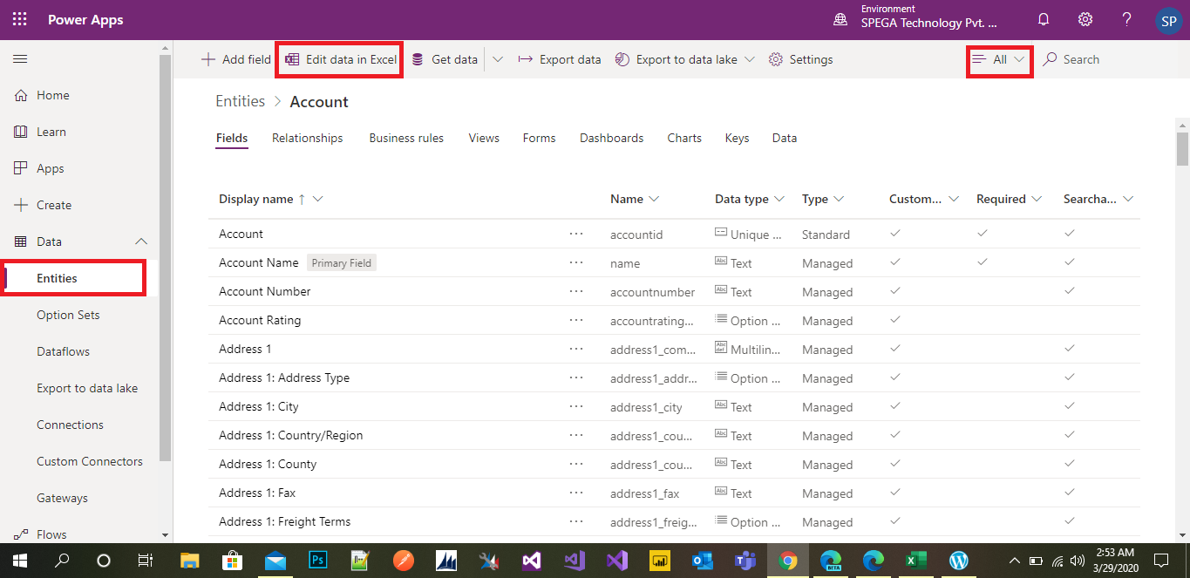The width and height of the screenshot is (1190, 578).
Task: Switch to the Views tab
Action: pos(484,138)
